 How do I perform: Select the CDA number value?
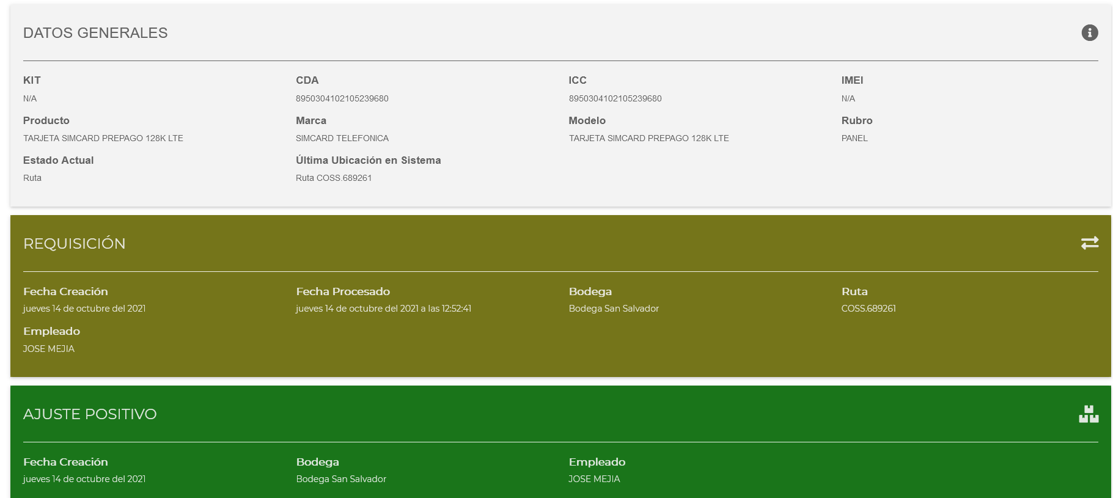342,98
